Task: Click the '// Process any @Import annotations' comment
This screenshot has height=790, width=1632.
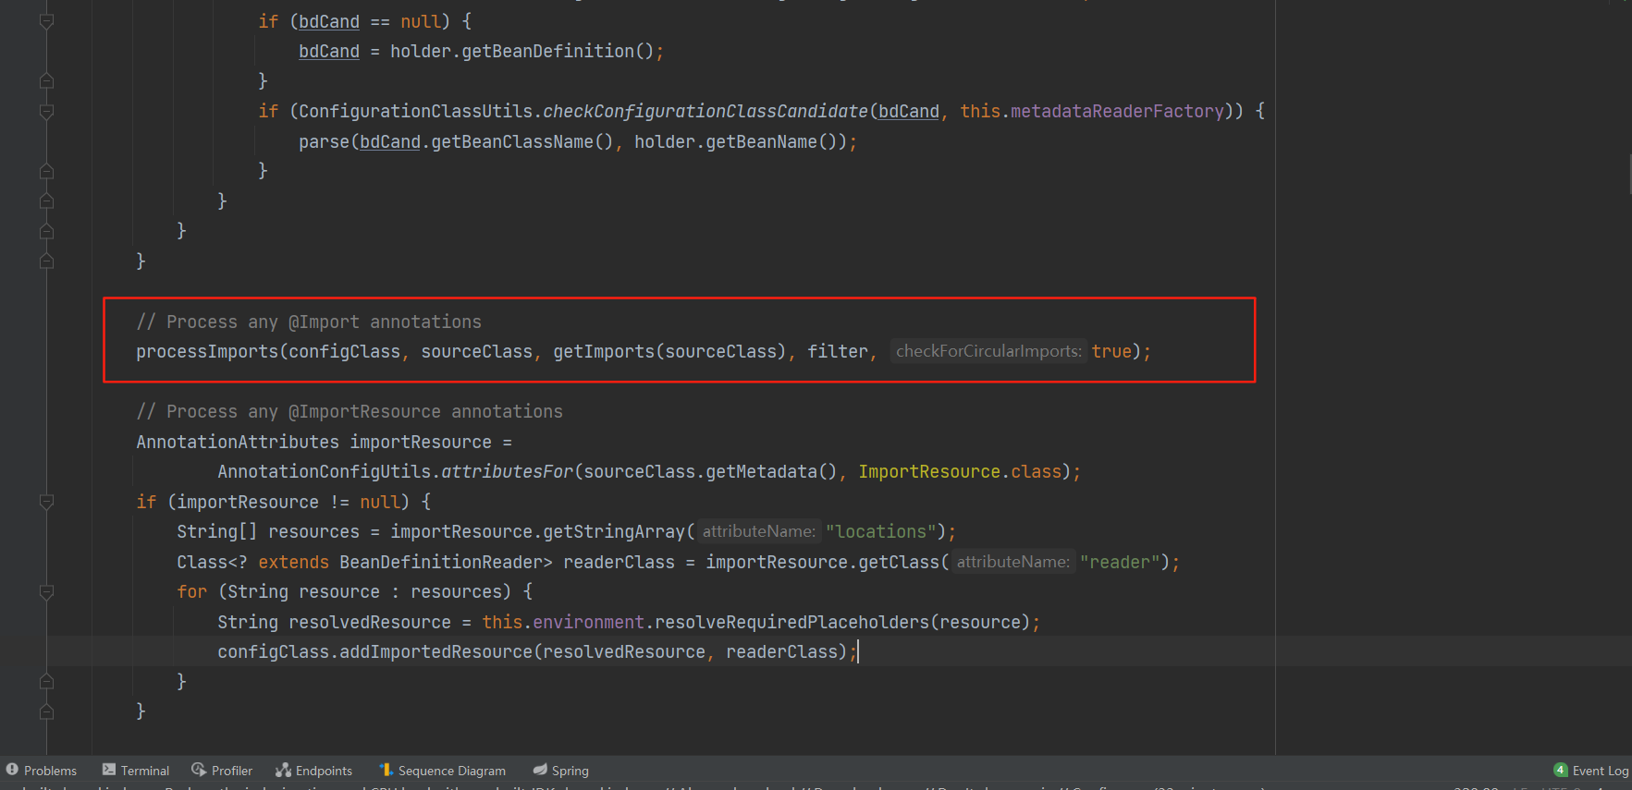Action: (309, 322)
